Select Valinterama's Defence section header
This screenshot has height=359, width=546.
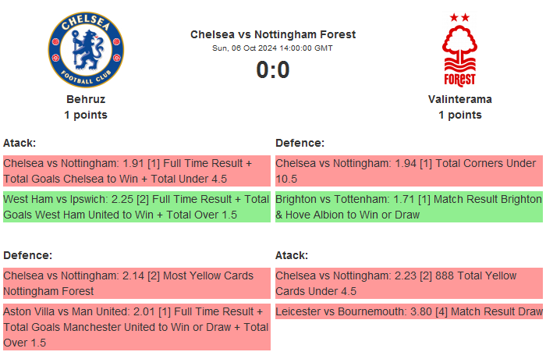pos(300,143)
